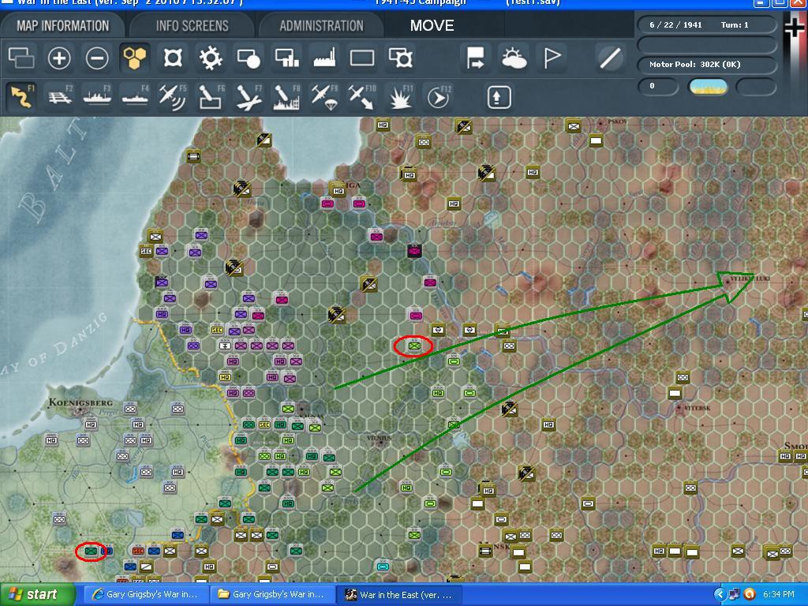Select the F1 Move mode icon
808x606 pixels.
(21, 97)
